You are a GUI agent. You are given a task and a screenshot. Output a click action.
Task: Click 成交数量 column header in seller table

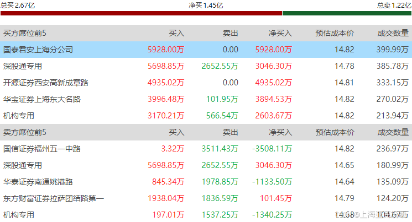393,132
